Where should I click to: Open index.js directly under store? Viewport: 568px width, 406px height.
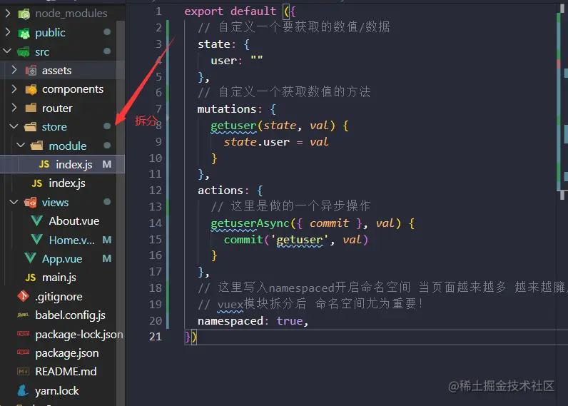pos(62,183)
